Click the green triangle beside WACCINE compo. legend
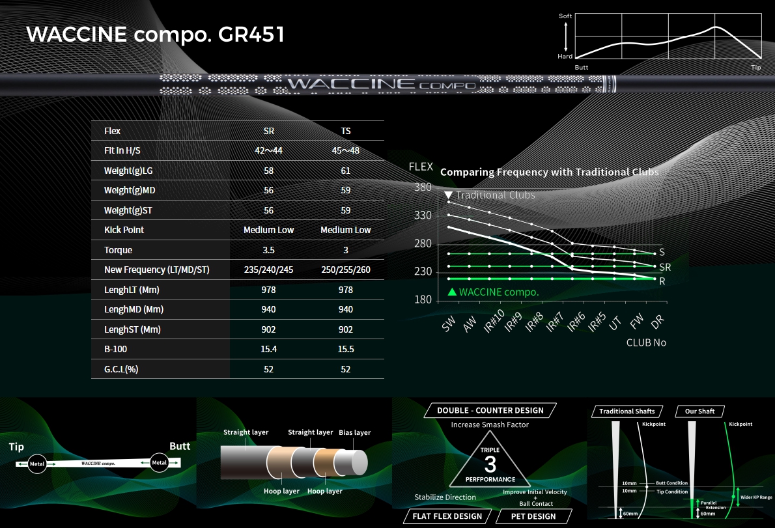The height and width of the screenshot is (528, 775). [x=452, y=292]
